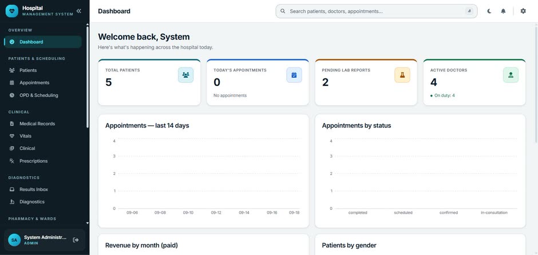
Task: Click System Administrator user name
Action: 45,237
